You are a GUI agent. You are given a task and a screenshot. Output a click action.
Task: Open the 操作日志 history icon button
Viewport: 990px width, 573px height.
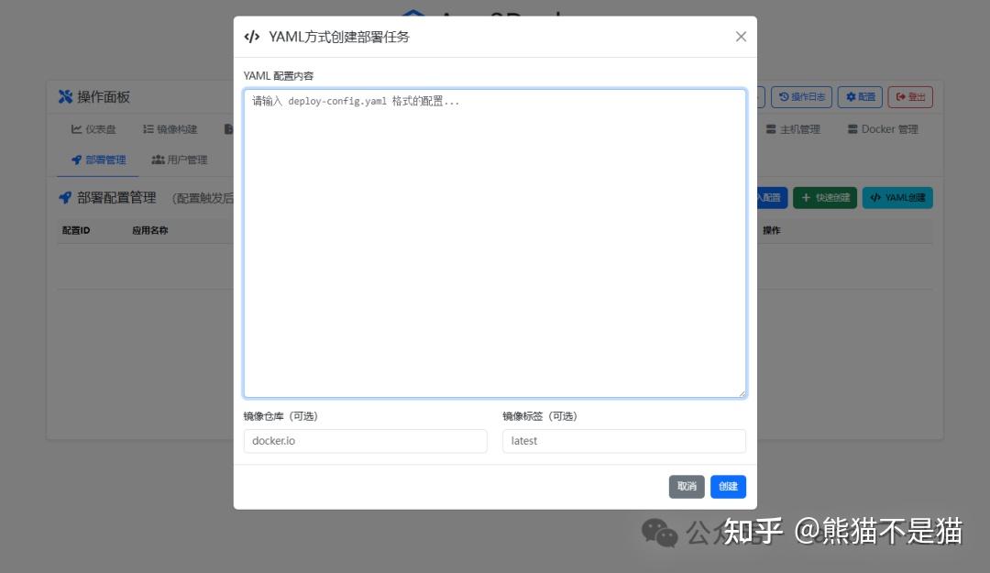click(x=785, y=96)
